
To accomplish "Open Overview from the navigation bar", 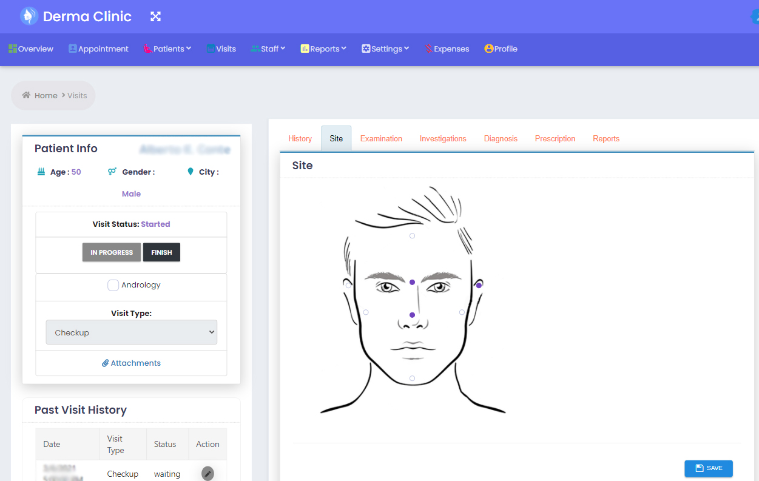I will pyautogui.click(x=31, y=49).
